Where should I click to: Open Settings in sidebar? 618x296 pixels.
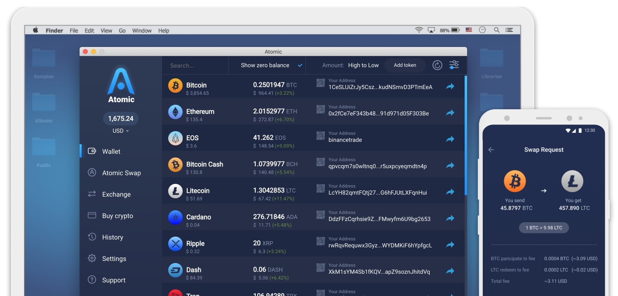[114, 258]
